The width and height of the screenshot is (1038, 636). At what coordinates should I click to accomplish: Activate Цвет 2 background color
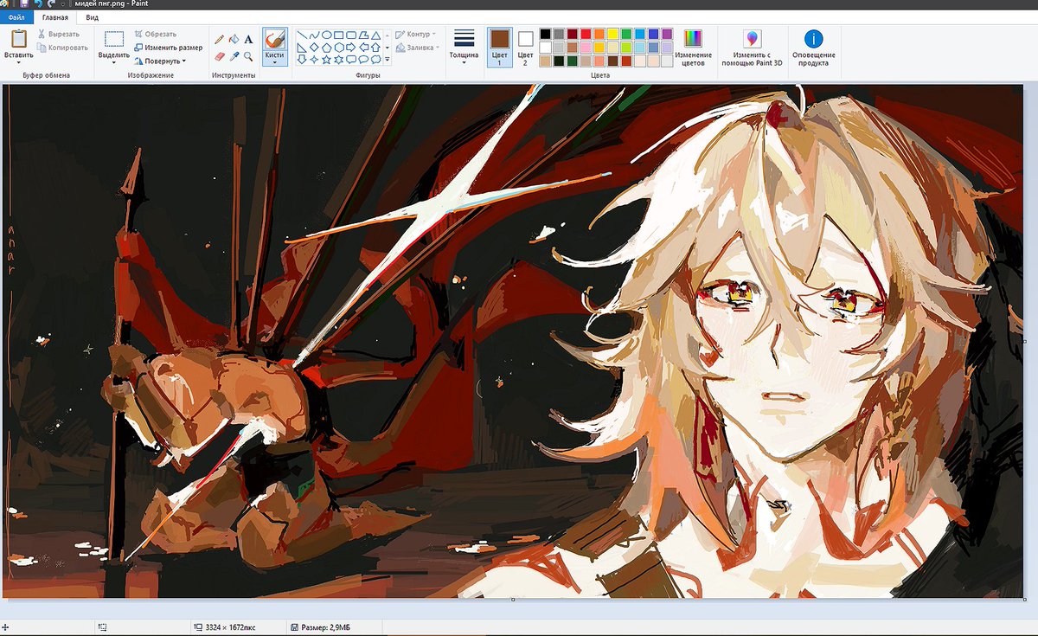525,47
